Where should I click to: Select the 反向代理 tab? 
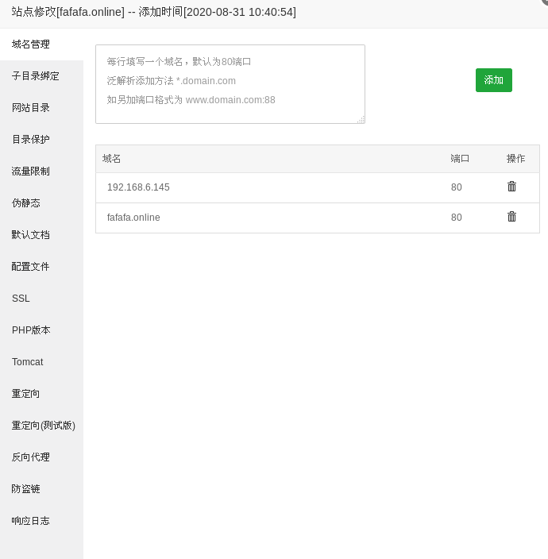pos(41,457)
